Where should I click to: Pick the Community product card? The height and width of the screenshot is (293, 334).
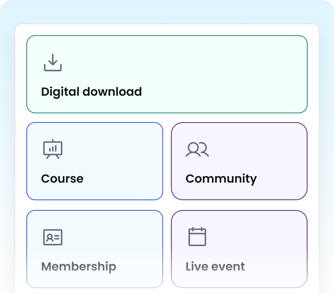coord(239,161)
